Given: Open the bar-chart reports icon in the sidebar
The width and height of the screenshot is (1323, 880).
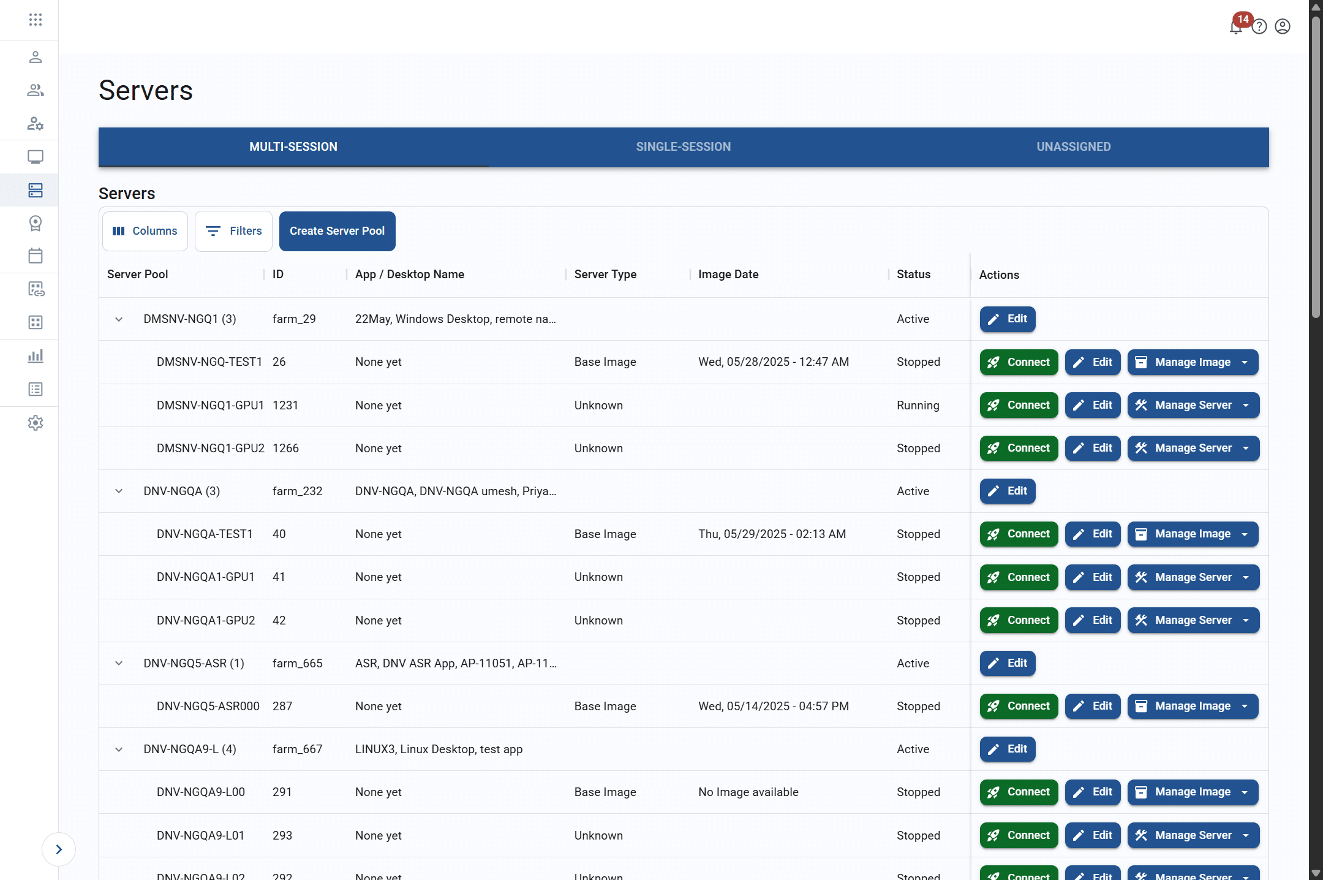Looking at the screenshot, I should click(35, 355).
